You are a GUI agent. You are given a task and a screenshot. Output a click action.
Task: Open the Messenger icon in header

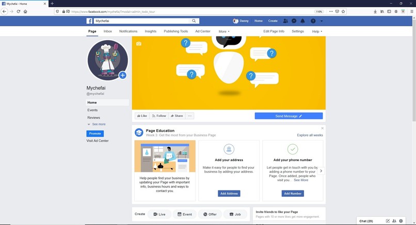point(294,21)
